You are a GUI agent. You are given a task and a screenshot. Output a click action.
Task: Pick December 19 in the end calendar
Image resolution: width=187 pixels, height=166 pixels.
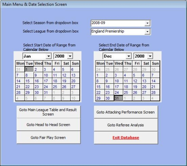(137, 87)
